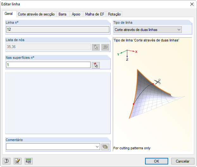The height and width of the screenshot is (167, 197).
Task: Go to the Malha de EF tab
Action: point(94,14)
